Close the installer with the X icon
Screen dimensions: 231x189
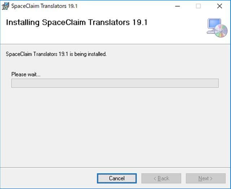[x=219, y=6]
